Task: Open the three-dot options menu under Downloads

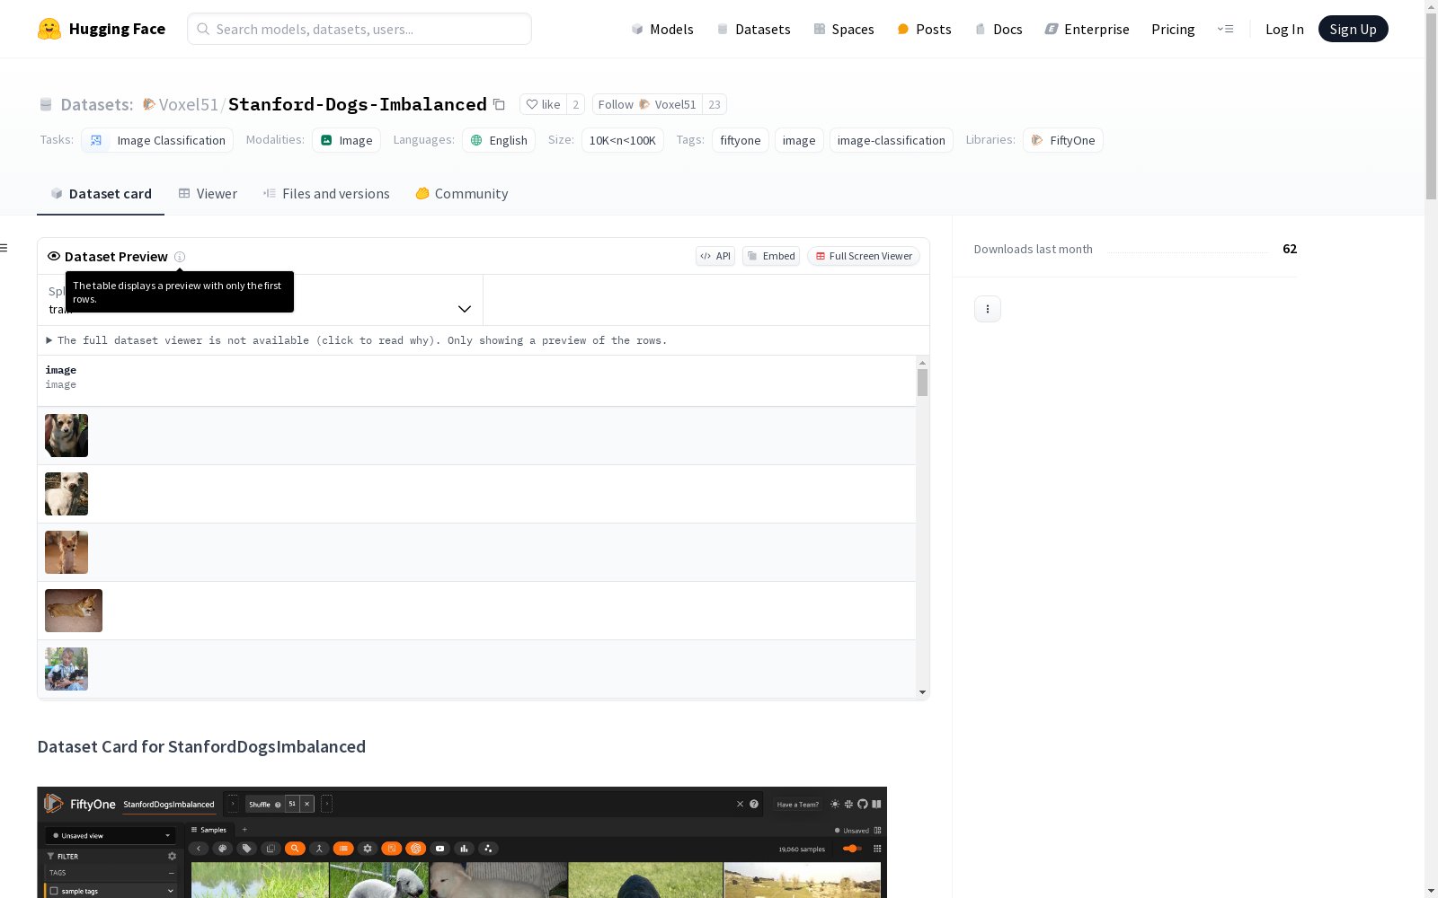Action: (988, 309)
